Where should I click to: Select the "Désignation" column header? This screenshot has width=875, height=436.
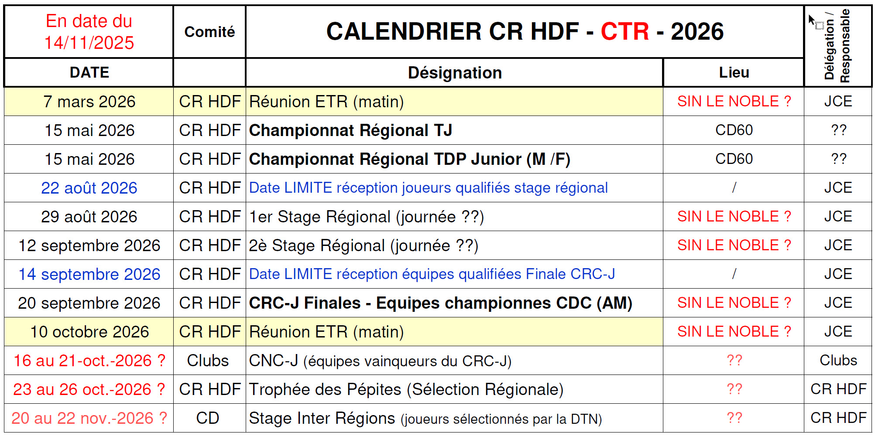pyautogui.click(x=454, y=73)
